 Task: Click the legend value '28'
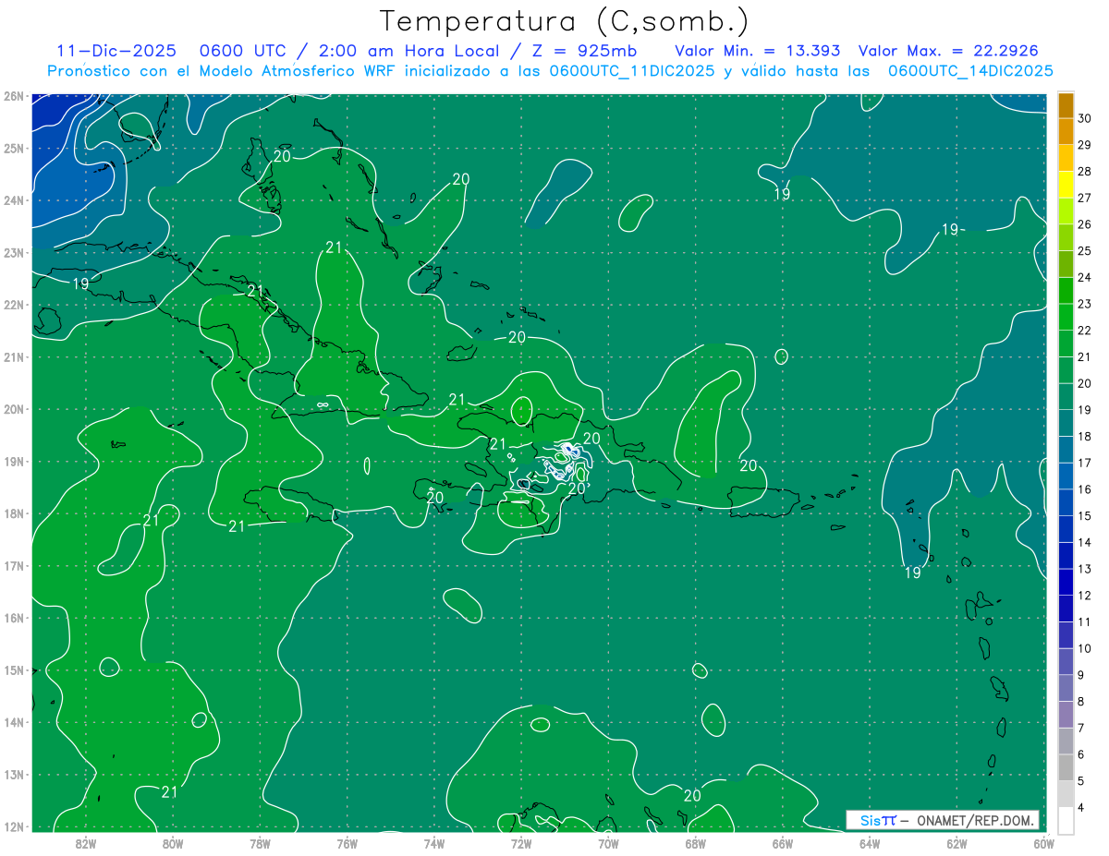[1085, 172]
